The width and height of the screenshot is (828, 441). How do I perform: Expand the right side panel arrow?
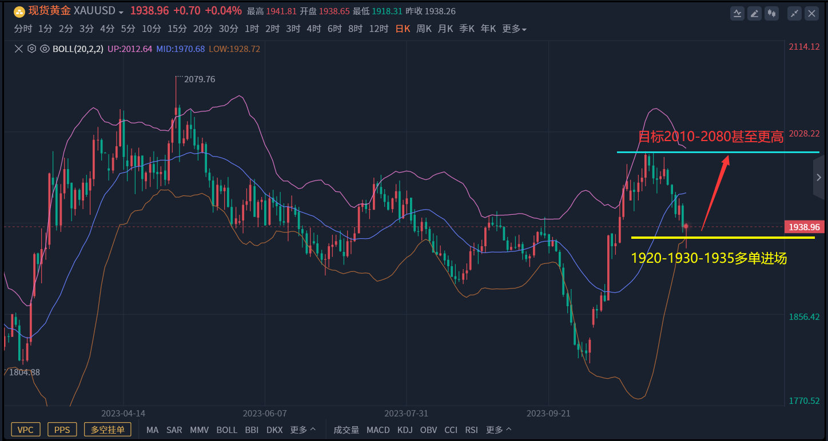pos(819,178)
